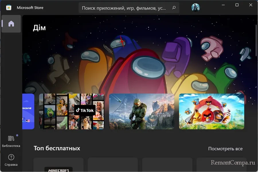The width and height of the screenshot is (258, 172).
Task: Close the Microsoft Store window
Action: point(250,5)
